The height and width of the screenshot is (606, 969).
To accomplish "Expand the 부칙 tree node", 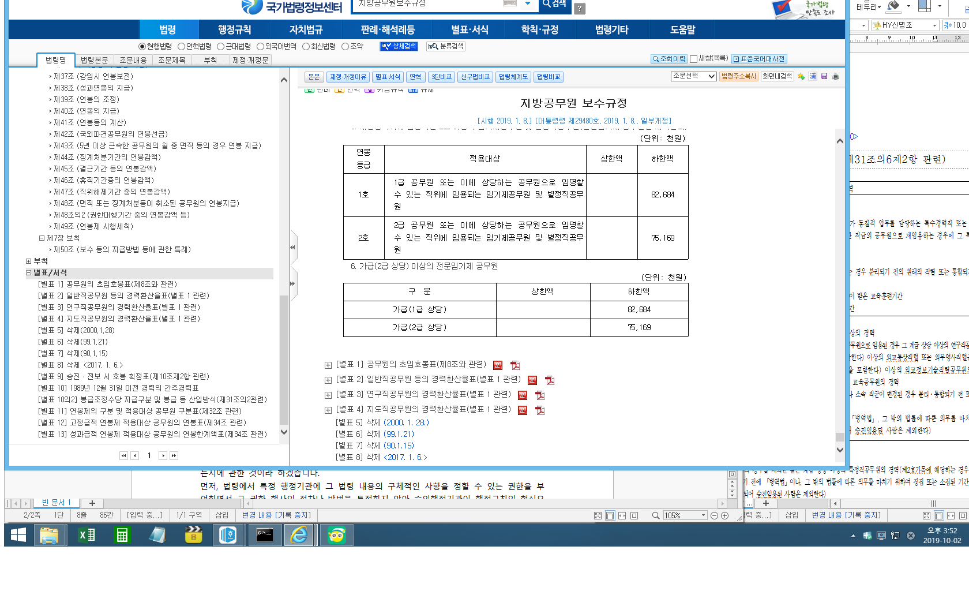I will (x=29, y=261).
